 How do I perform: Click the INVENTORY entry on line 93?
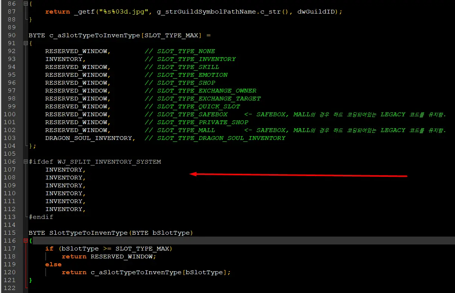[64, 59]
